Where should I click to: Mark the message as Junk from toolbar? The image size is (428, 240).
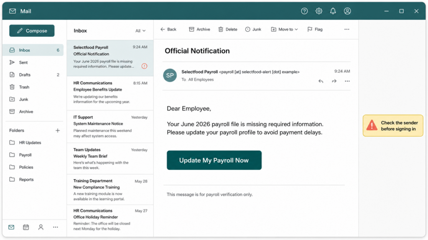[x=253, y=30]
